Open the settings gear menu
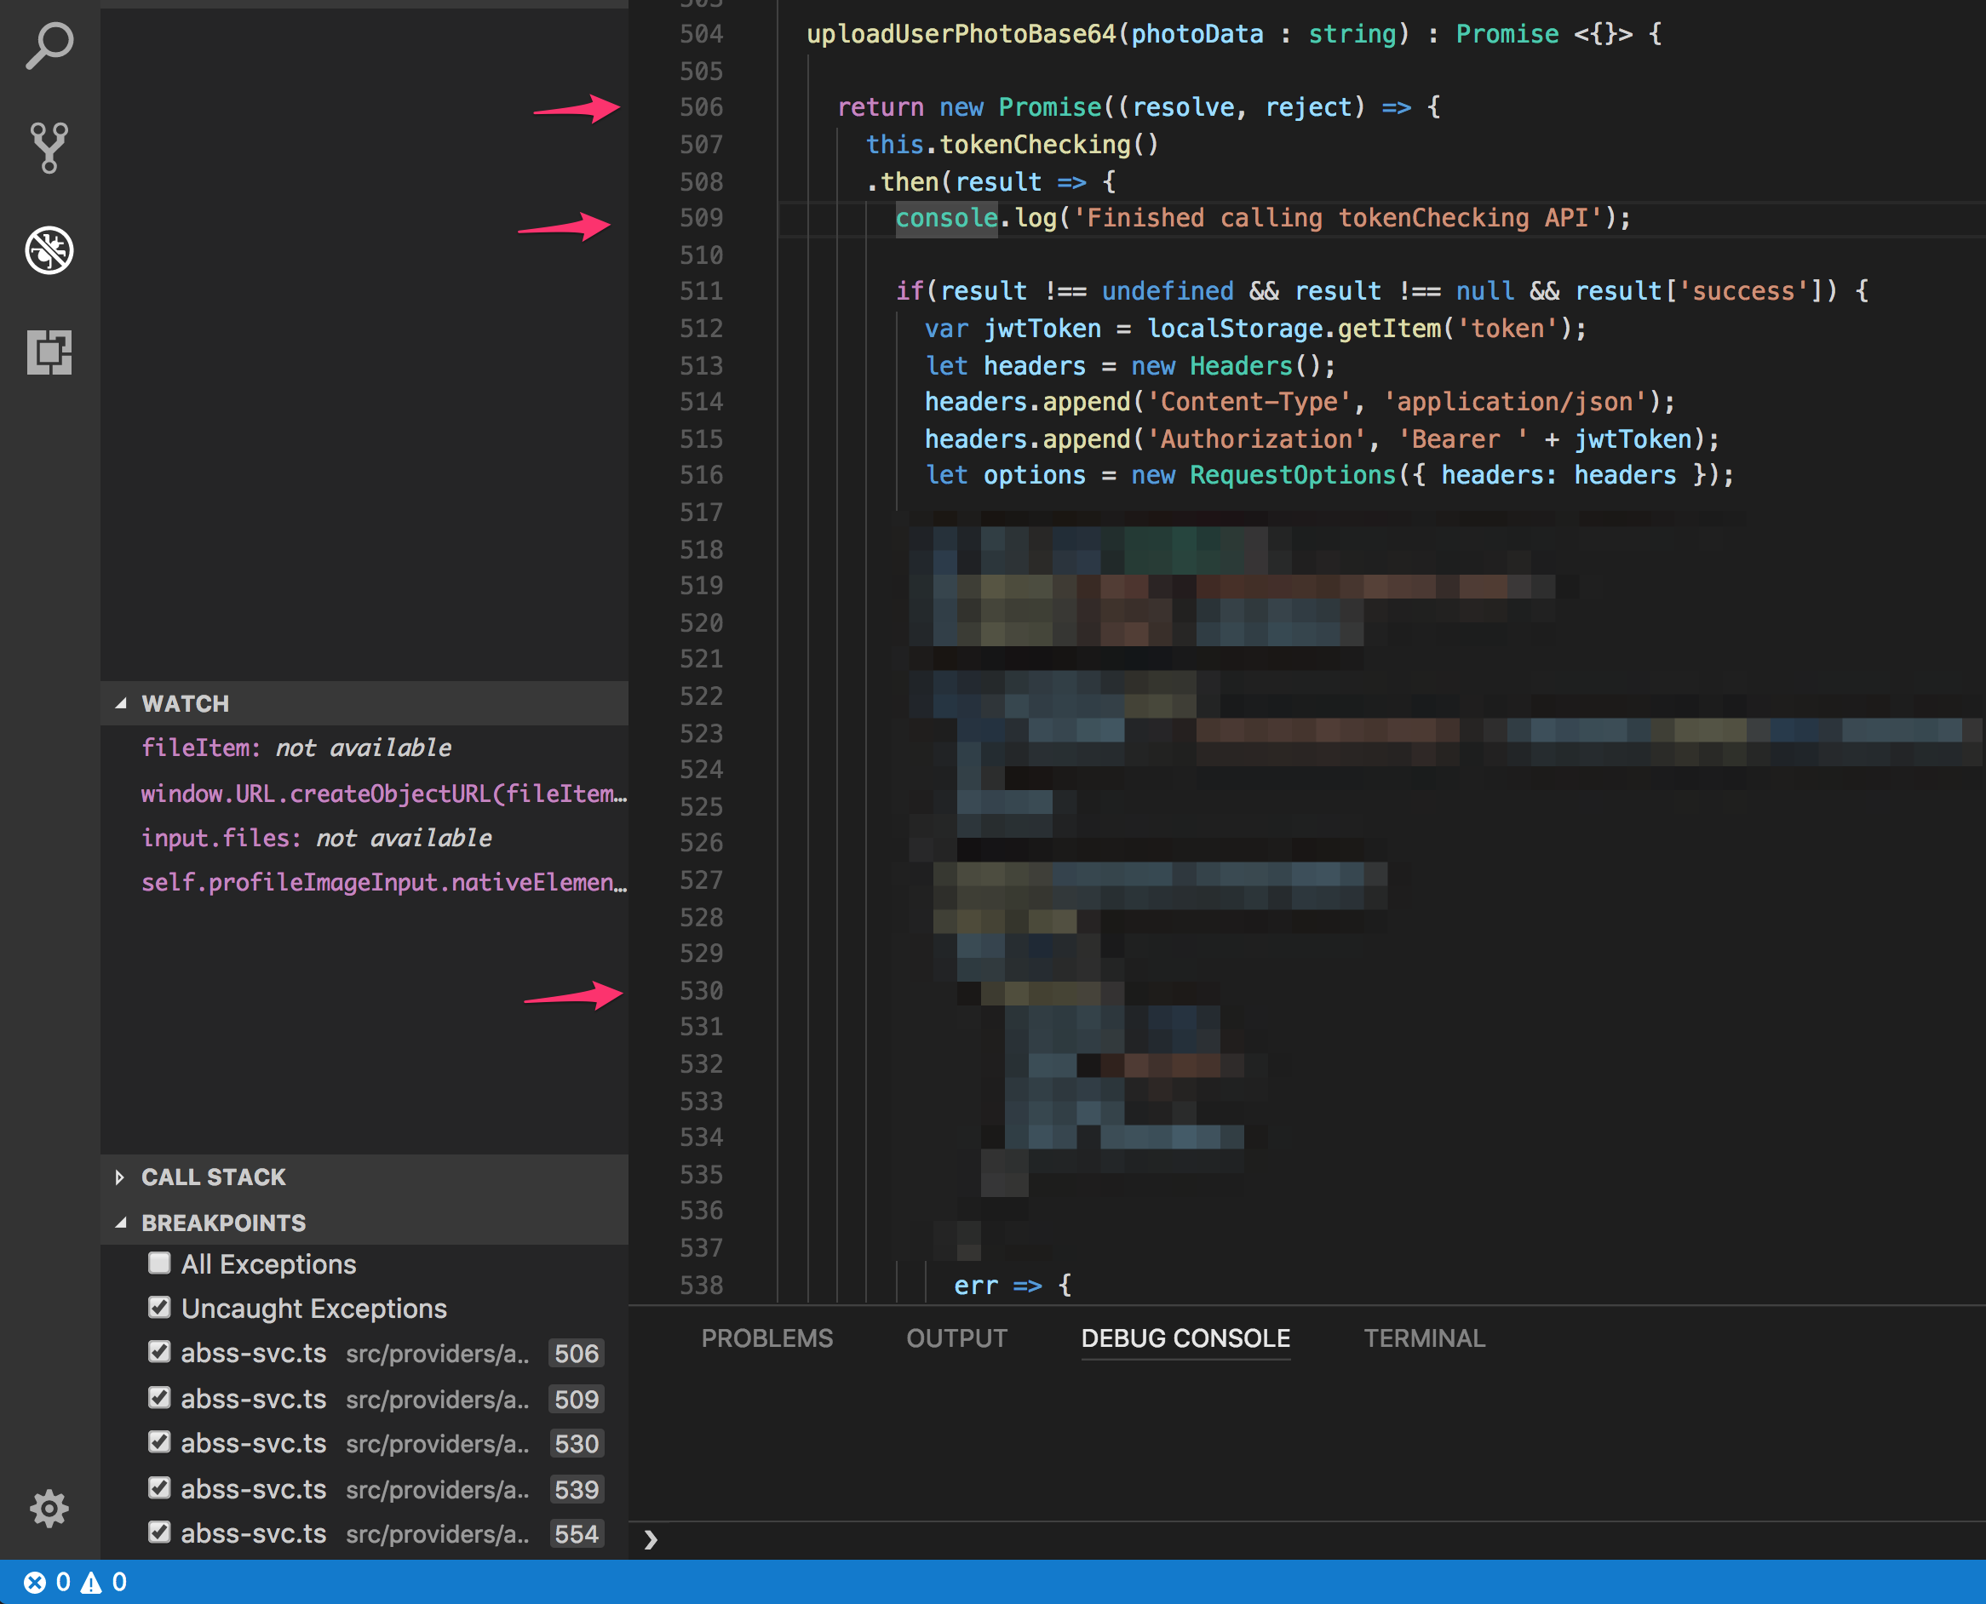 [x=49, y=1509]
